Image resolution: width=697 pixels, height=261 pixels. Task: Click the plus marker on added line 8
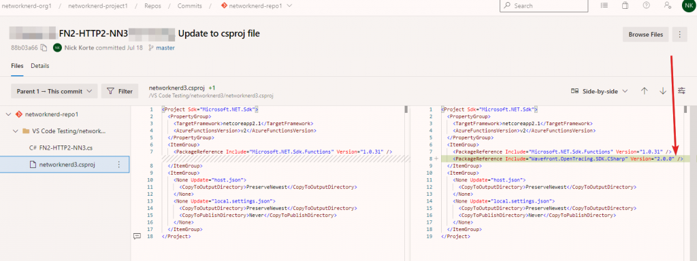(x=436, y=158)
